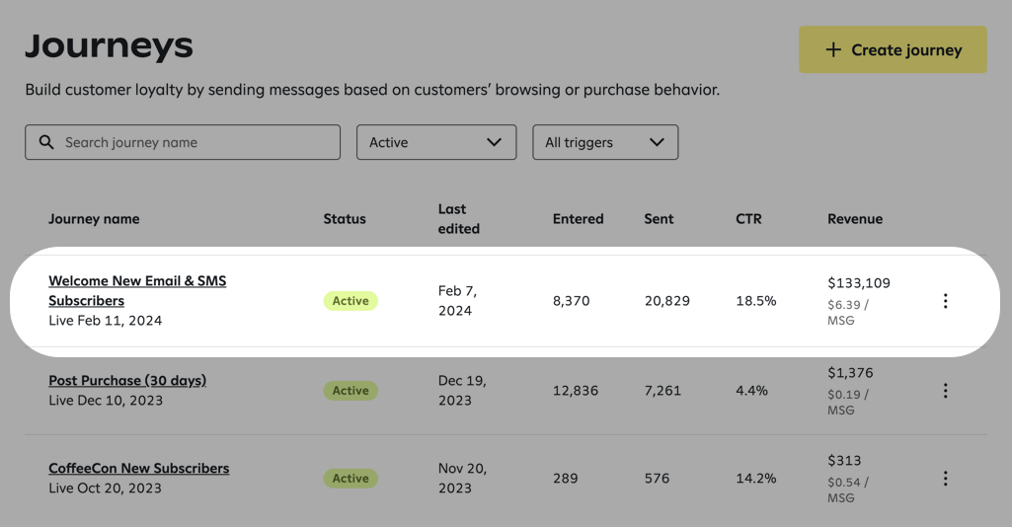Screen dimensions: 1012x527
Task: Sort by the Last edited column header
Action: [x=458, y=219]
